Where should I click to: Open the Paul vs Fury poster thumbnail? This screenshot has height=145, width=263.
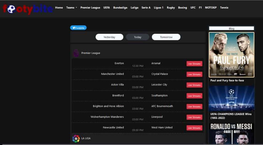coord(231,55)
